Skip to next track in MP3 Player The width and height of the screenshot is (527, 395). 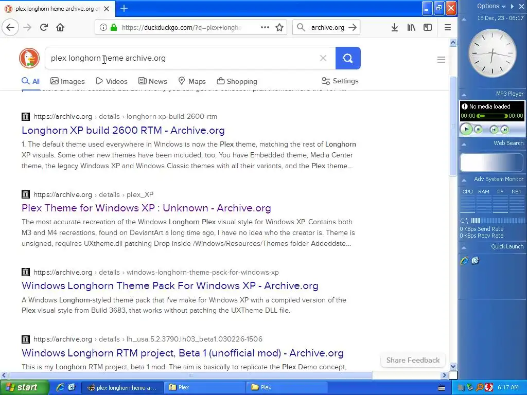(504, 130)
